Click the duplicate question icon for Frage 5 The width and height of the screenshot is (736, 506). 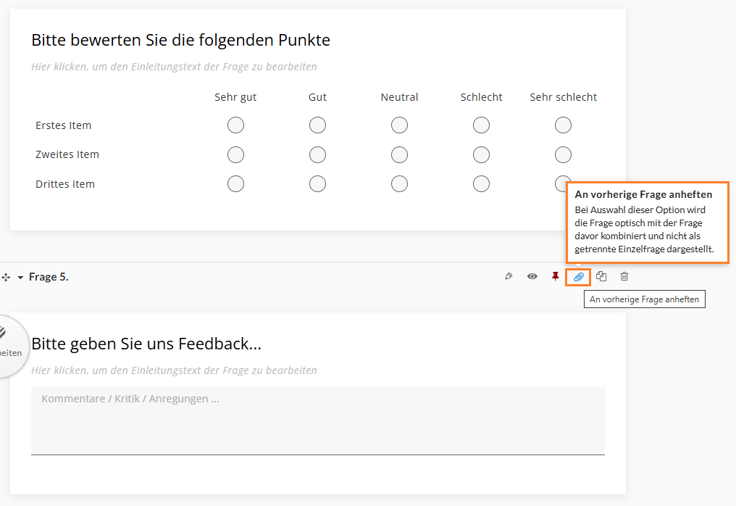601,276
